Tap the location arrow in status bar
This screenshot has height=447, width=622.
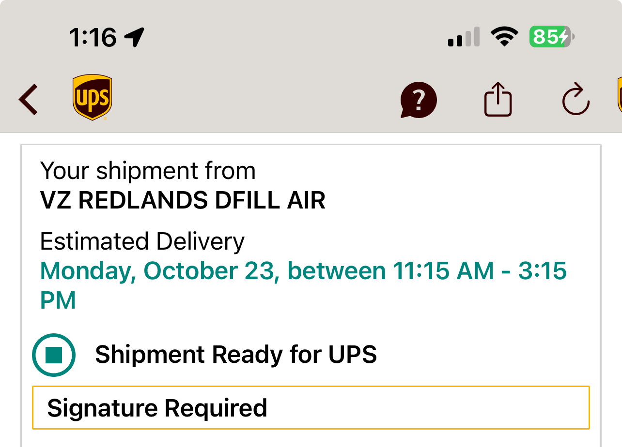point(134,37)
